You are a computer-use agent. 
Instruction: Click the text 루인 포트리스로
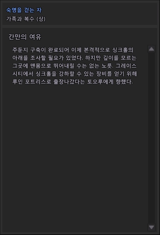(32, 82)
